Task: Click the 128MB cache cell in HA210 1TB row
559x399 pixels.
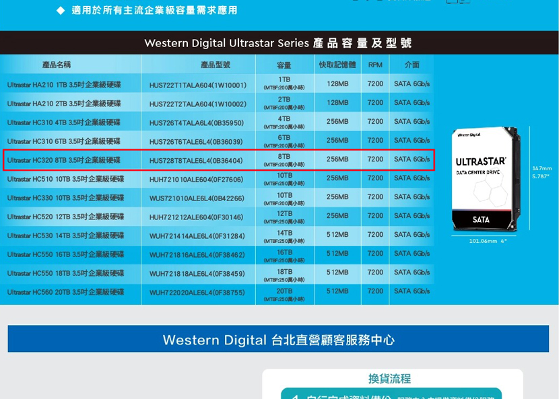Action: coord(337,84)
